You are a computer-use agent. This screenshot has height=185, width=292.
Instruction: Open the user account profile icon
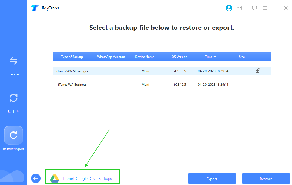coord(229,8)
